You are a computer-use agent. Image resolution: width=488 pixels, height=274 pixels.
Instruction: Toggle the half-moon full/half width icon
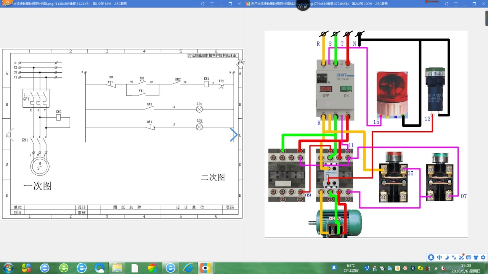pyautogui.click(x=447, y=257)
